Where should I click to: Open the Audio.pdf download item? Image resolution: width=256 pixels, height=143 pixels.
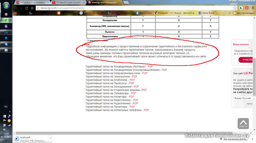31,139
